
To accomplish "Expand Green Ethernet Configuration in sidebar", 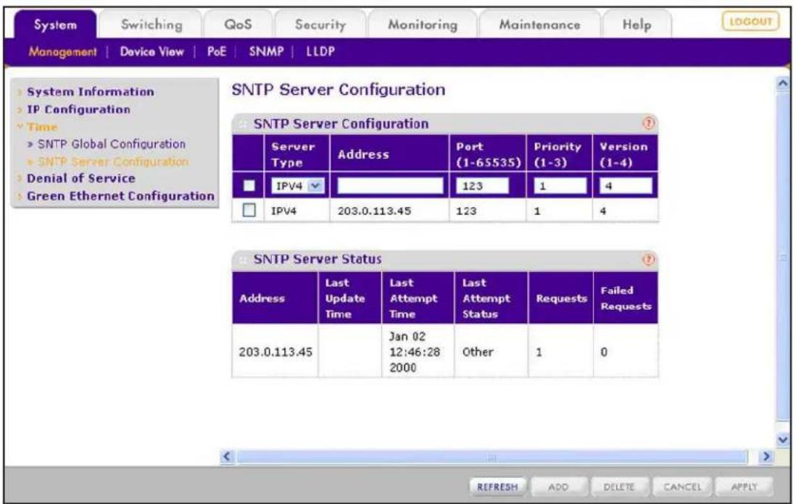I will 120,196.
